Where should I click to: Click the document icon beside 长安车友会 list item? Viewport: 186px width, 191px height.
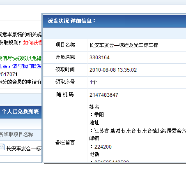coord(2,147)
